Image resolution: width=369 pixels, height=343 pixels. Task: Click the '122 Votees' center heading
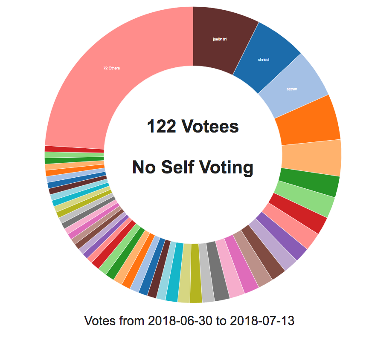click(x=193, y=127)
